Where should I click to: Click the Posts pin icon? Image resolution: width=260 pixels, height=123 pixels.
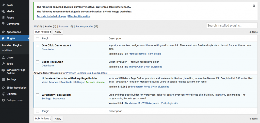pos(3,5)
